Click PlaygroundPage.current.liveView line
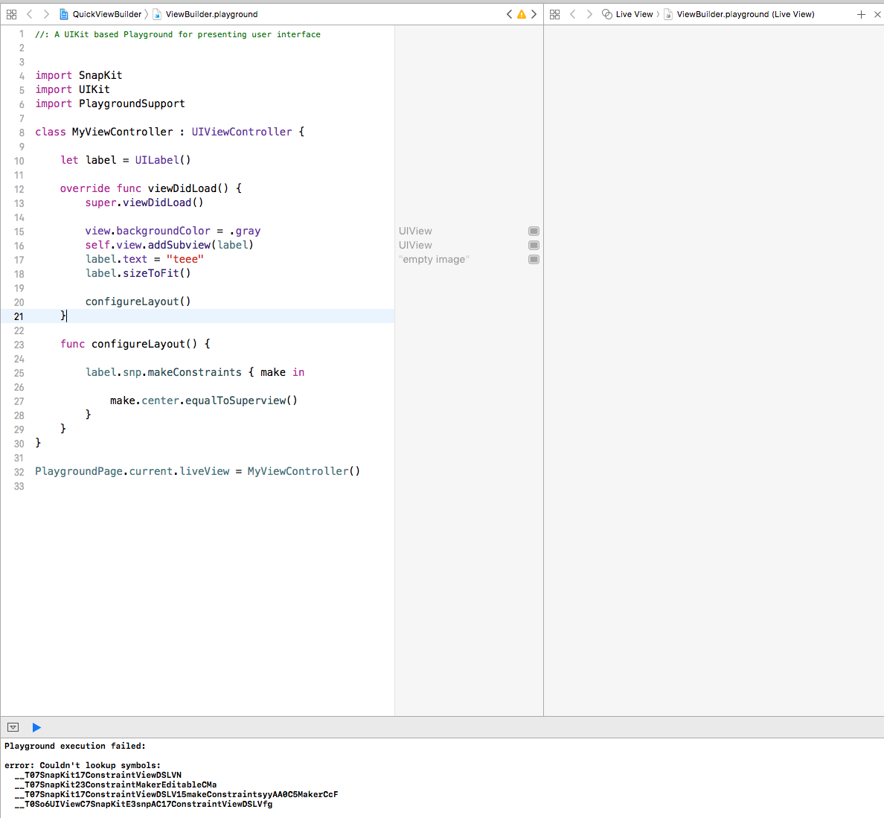Image resolution: width=884 pixels, height=818 pixels. click(197, 471)
